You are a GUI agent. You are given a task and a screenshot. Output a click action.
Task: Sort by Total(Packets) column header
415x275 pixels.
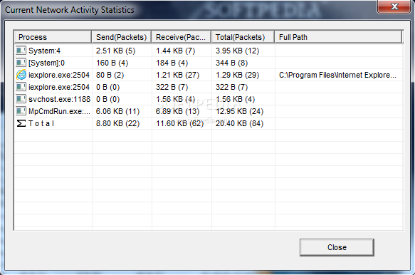pyautogui.click(x=243, y=37)
